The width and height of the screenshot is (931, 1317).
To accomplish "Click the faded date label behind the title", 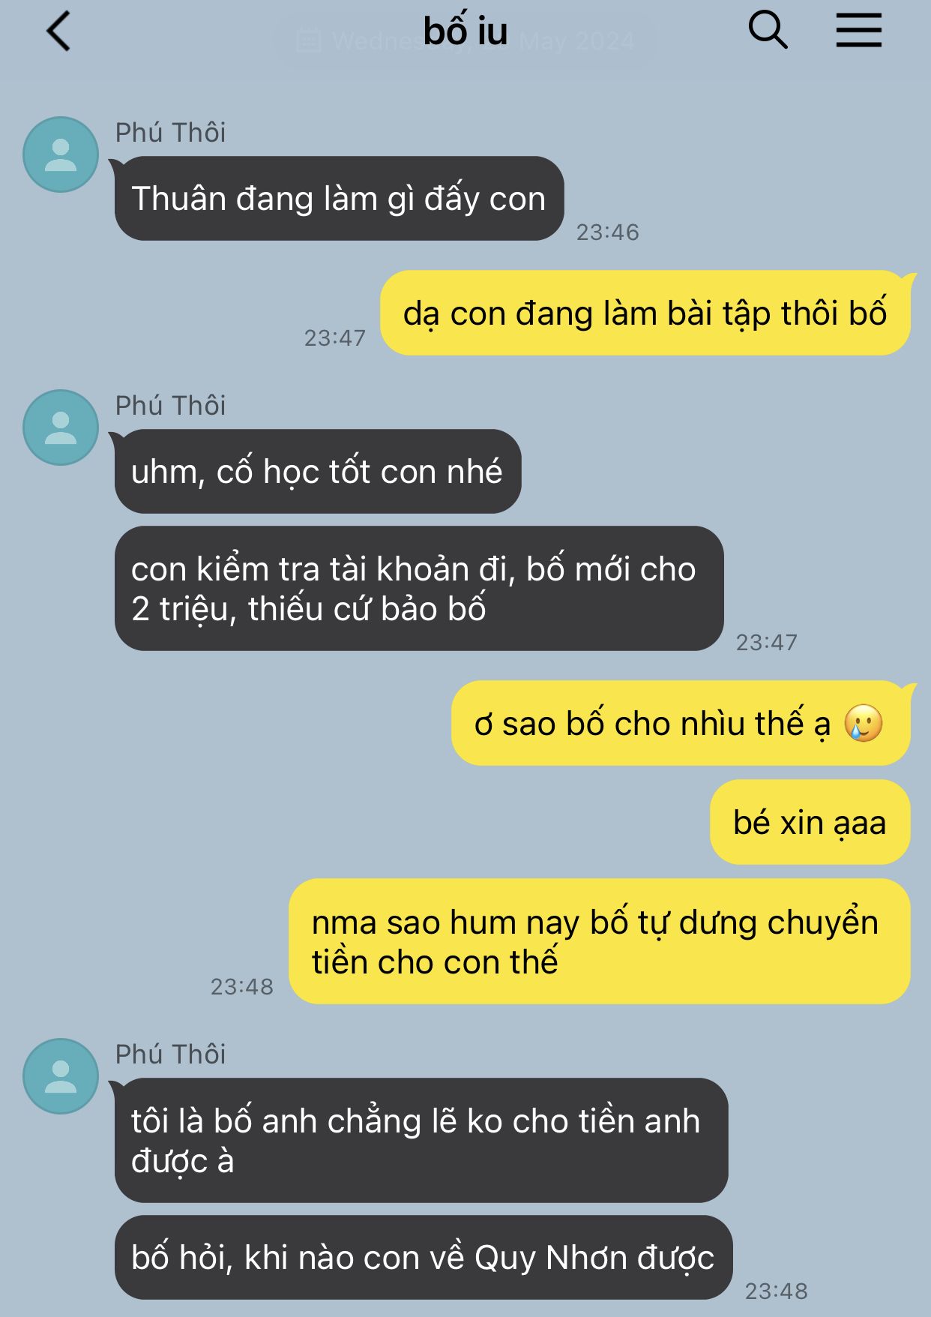I will 465,40.
